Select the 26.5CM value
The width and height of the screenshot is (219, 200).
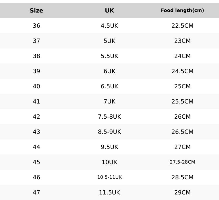(182, 132)
